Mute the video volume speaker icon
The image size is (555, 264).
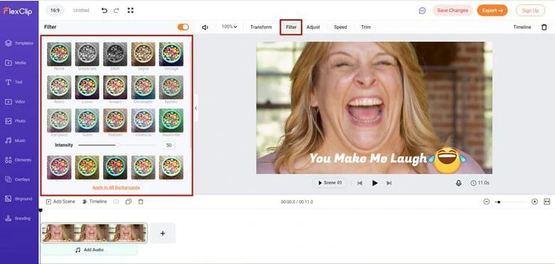205,27
